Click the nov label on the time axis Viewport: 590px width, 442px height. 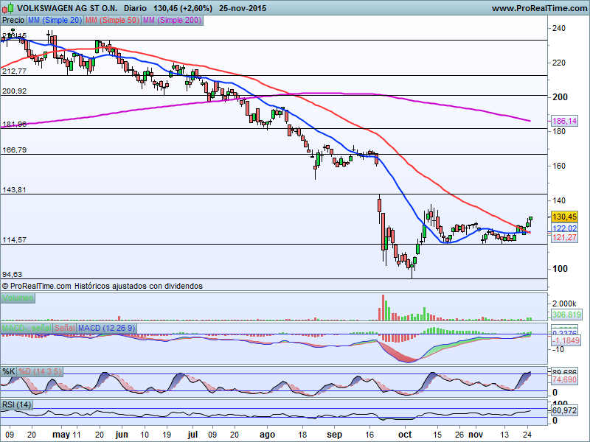(476, 435)
